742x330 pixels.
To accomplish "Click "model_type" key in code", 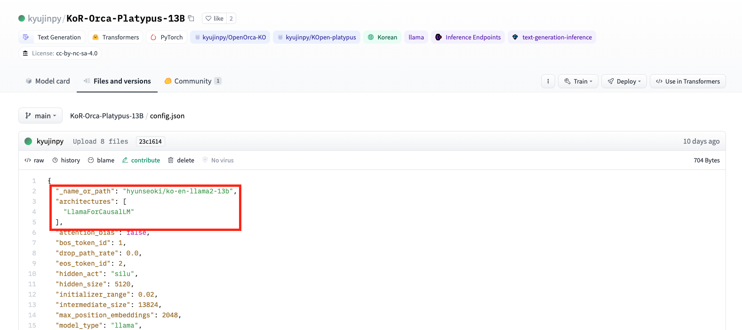I will click(79, 325).
